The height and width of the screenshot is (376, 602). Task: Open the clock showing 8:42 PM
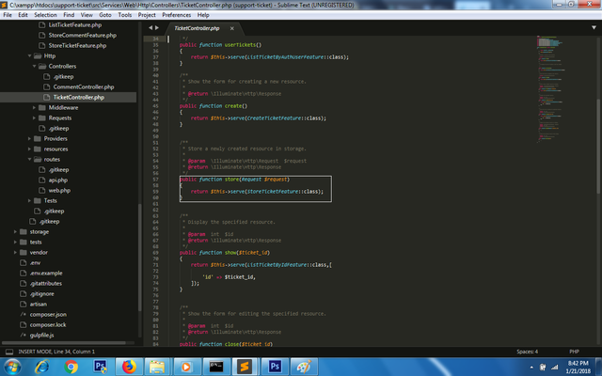578,364
